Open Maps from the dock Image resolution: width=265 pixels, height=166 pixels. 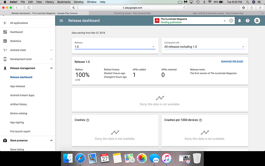point(129,158)
